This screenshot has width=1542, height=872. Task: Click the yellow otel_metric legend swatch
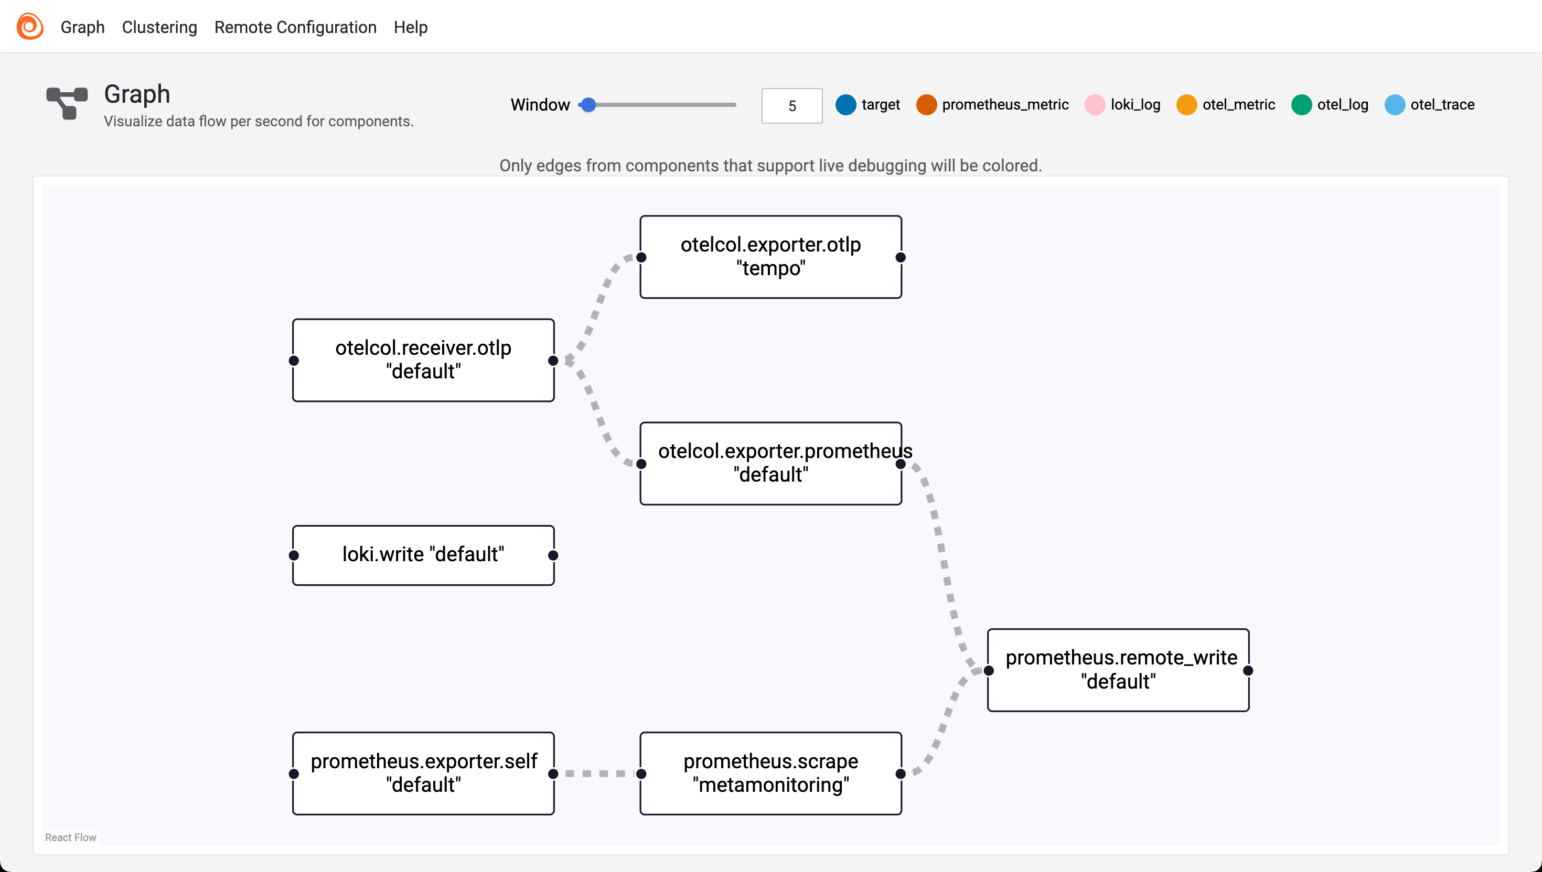point(1186,105)
